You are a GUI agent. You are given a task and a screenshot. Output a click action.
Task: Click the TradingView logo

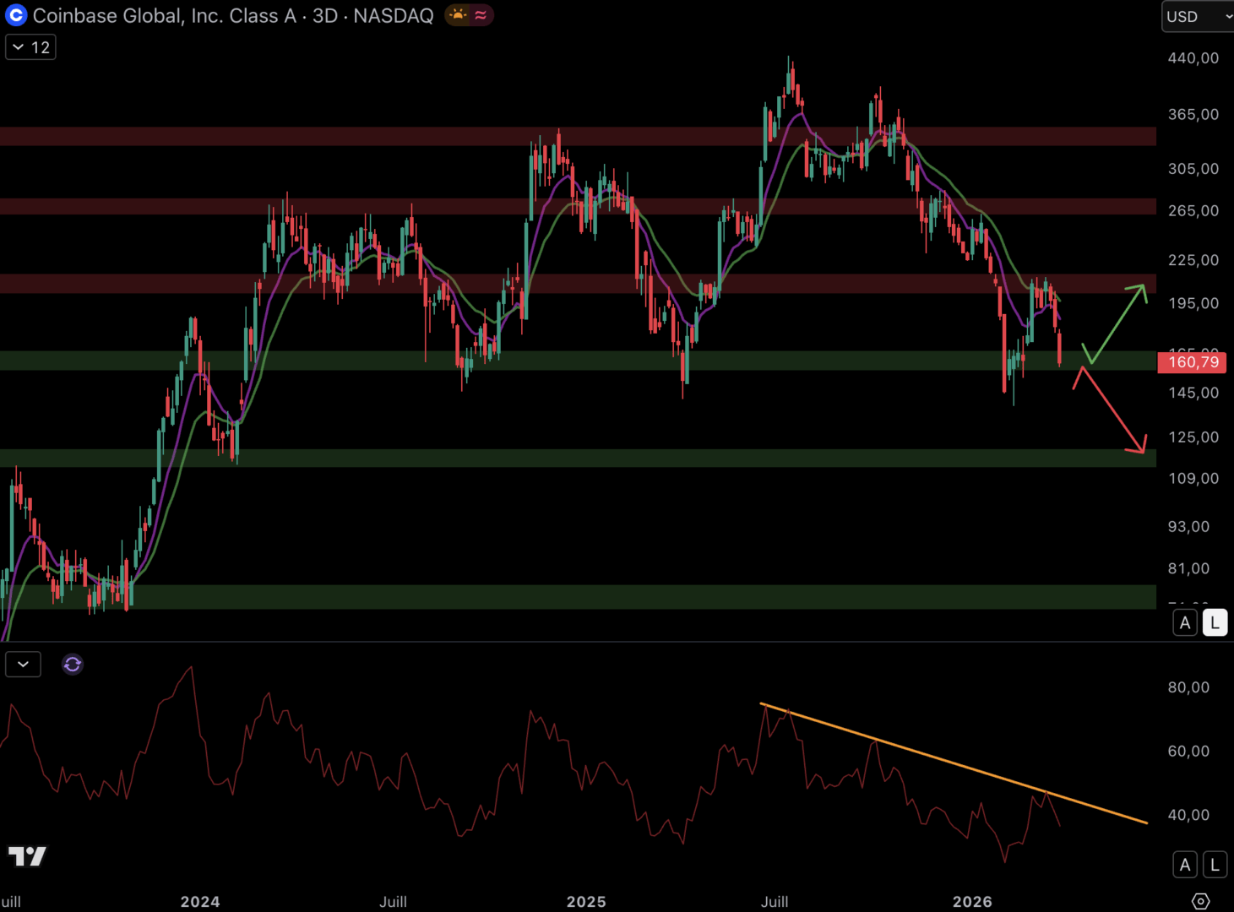click(27, 856)
